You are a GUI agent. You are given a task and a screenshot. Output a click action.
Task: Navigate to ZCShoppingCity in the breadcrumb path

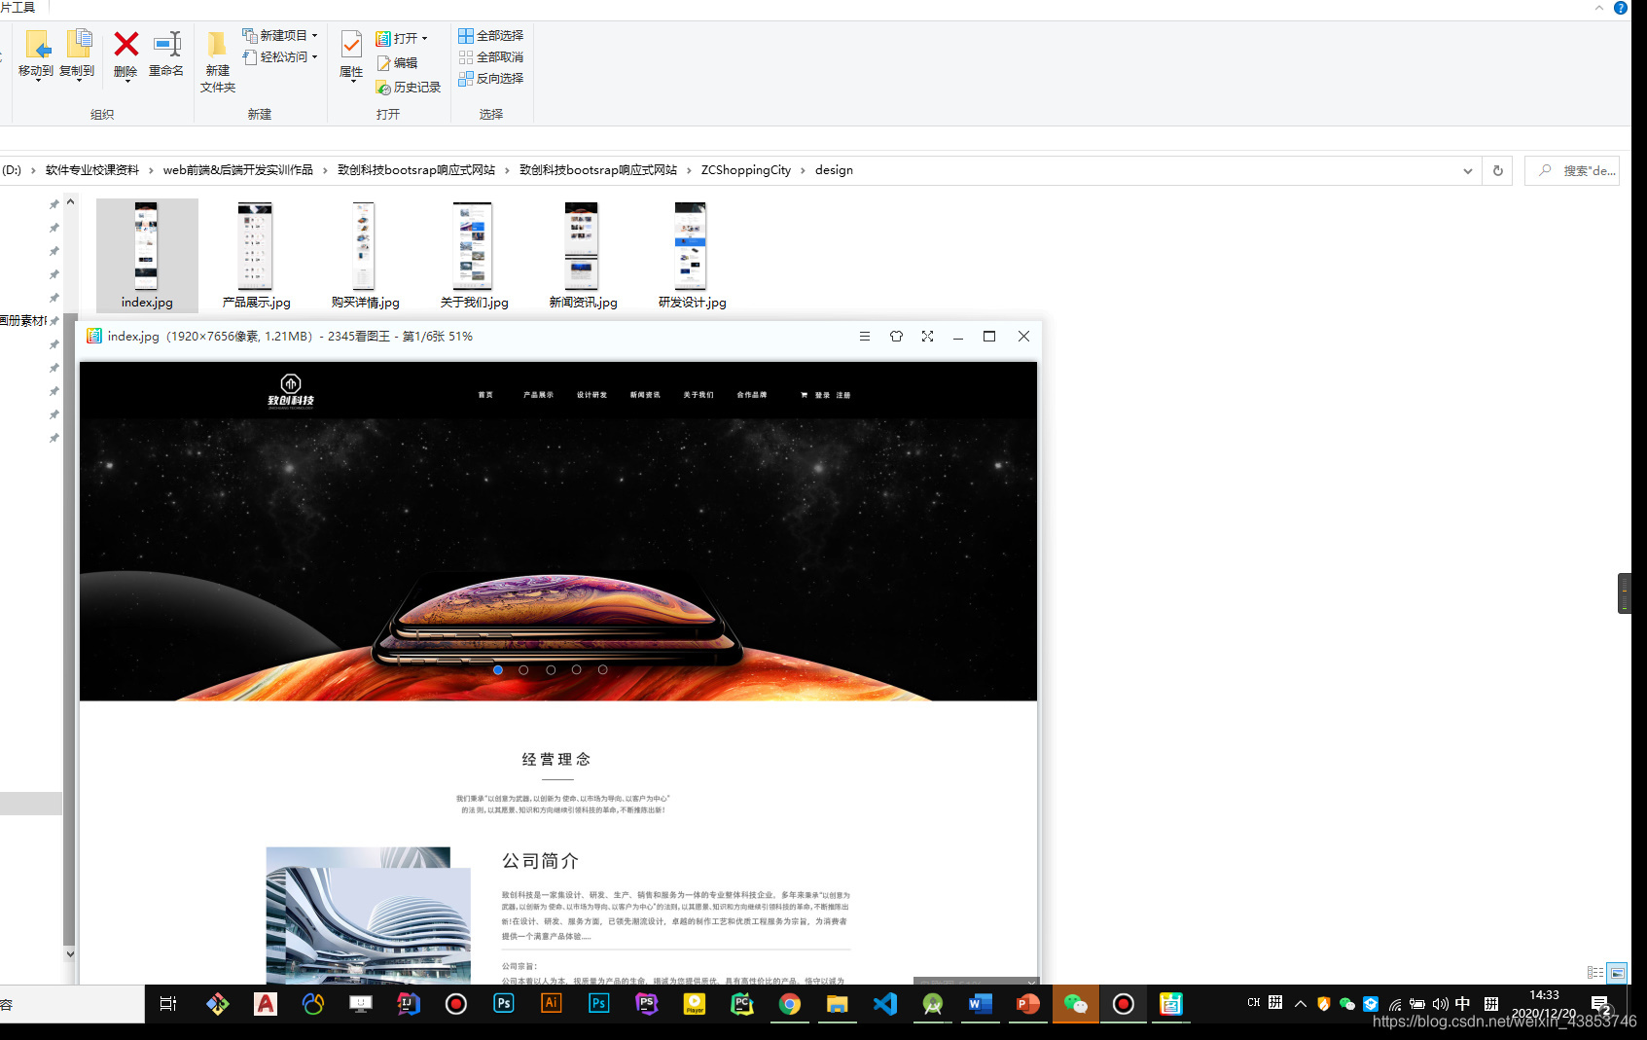(x=746, y=169)
